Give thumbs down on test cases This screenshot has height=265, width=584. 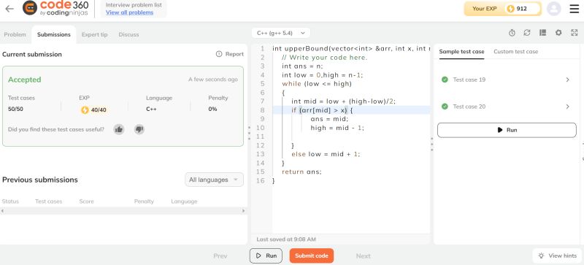point(139,129)
